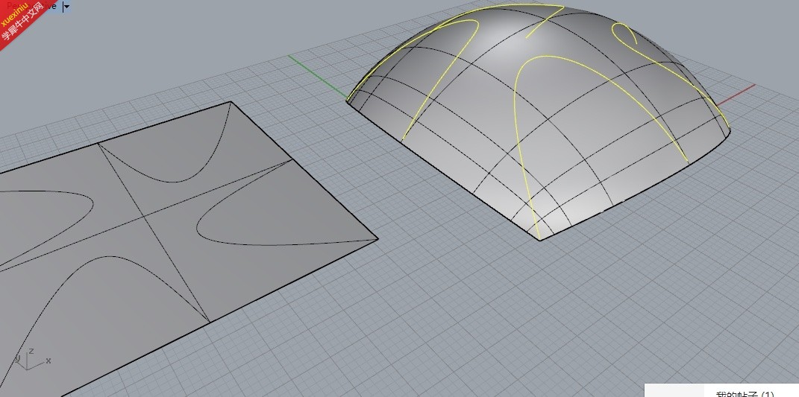Screen dimensions: 799x397
Task: Open the 我的帖子 (1) link
Action: 745,393
